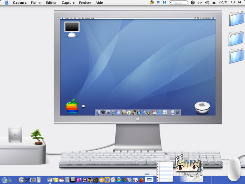The width and height of the screenshot is (245, 184).
Task: Open the Aide menu
Action: (x=99, y=3)
